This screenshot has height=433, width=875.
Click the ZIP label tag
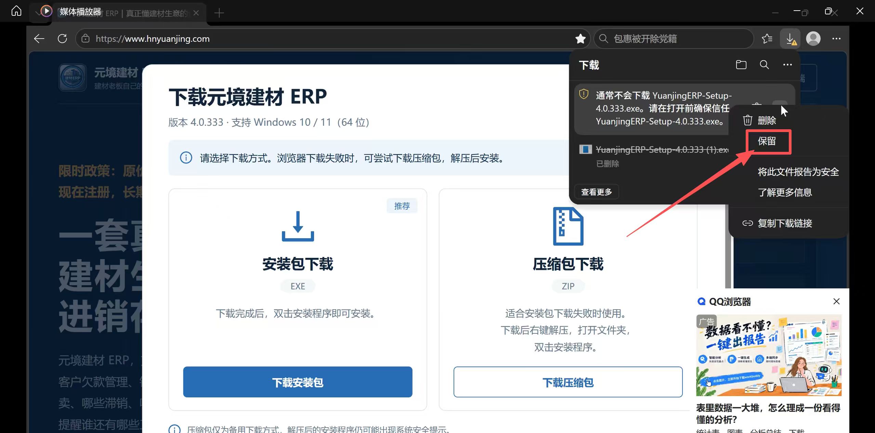tap(568, 286)
